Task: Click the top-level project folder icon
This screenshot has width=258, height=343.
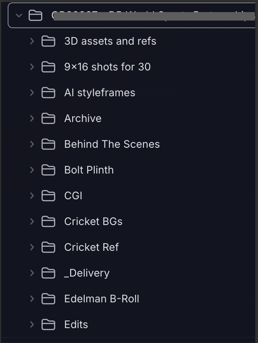Action: [x=35, y=16]
